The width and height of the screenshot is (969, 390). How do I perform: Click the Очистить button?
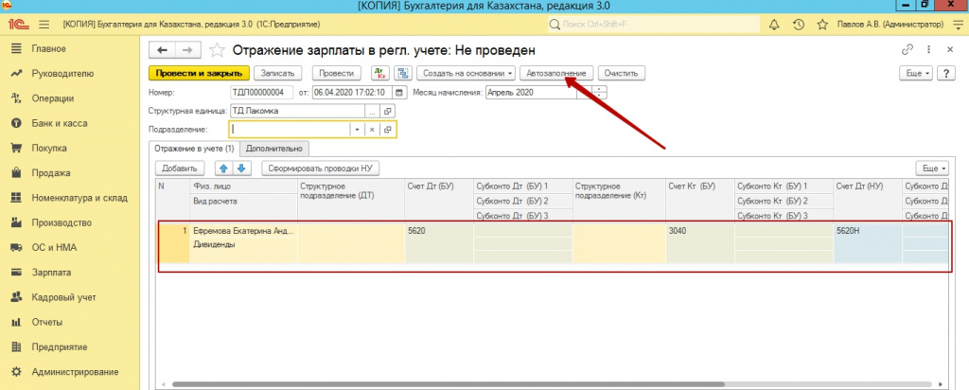pos(621,73)
